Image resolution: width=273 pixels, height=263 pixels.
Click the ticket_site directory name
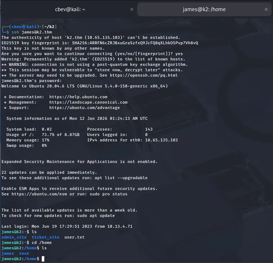[45, 237]
